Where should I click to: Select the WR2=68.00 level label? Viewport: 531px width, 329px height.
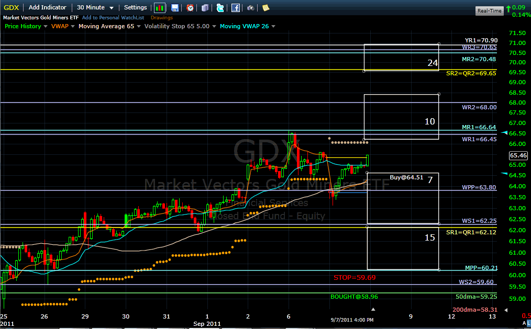pos(479,108)
